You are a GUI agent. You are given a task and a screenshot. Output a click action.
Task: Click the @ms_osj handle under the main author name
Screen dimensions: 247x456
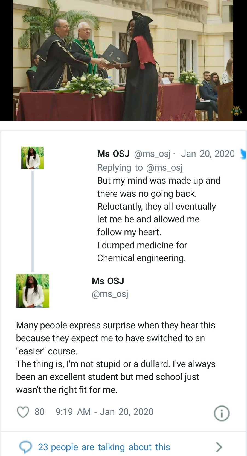[x=110, y=294]
